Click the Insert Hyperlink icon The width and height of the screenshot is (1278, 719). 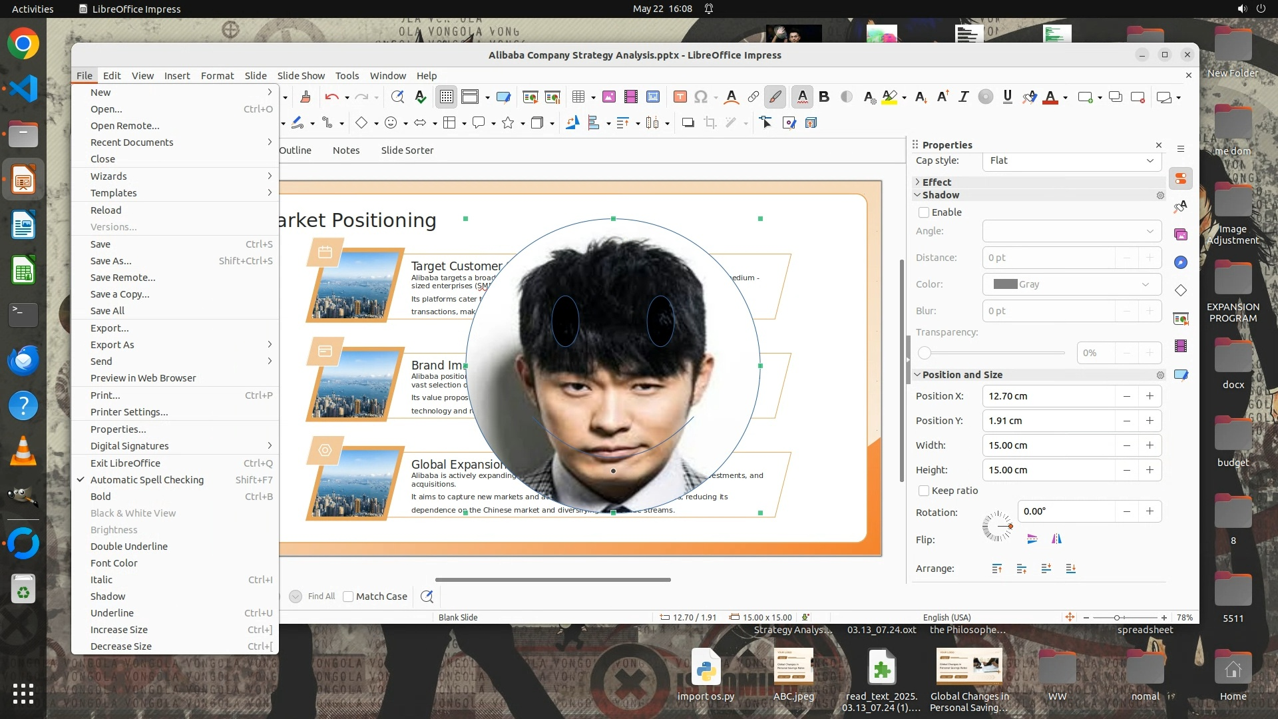pos(753,97)
